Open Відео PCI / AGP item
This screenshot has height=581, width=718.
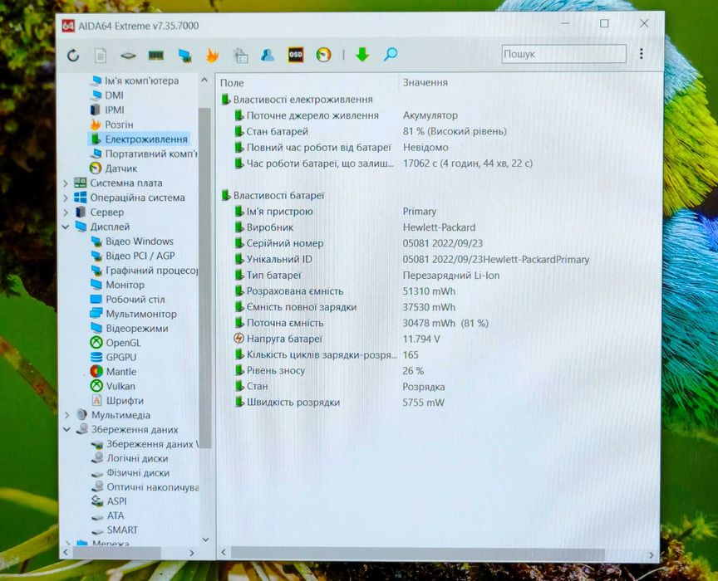pos(133,256)
